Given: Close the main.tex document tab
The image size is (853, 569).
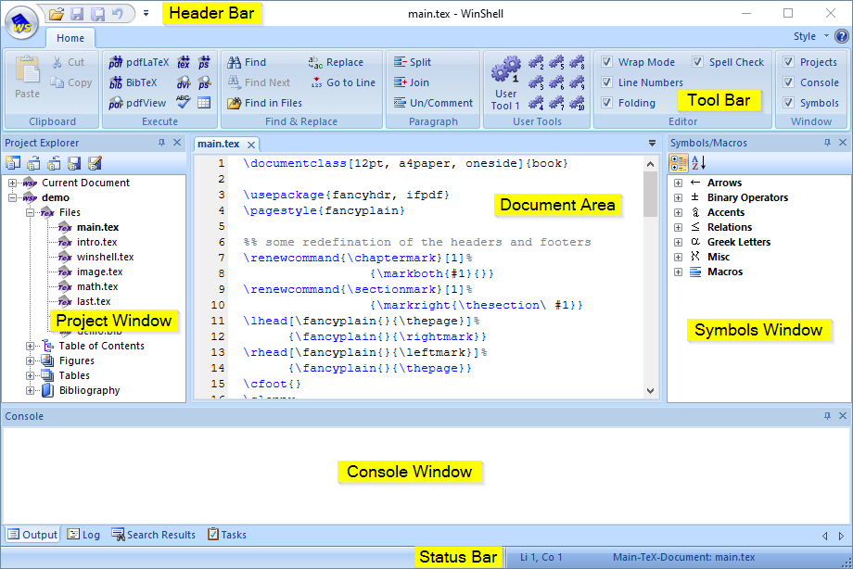Looking at the screenshot, I should tap(251, 145).
